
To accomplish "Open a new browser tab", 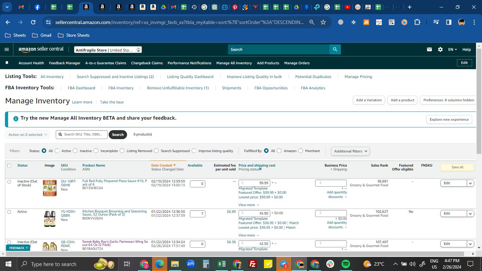I will (x=410, y=7).
